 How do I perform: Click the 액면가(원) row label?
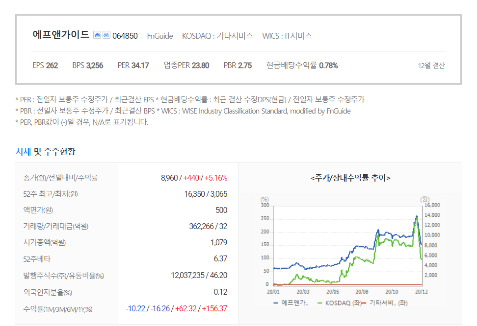(x=38, y=210)
